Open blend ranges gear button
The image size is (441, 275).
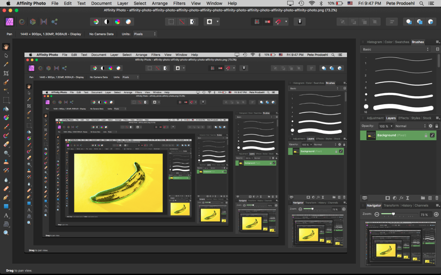point(430,126)
